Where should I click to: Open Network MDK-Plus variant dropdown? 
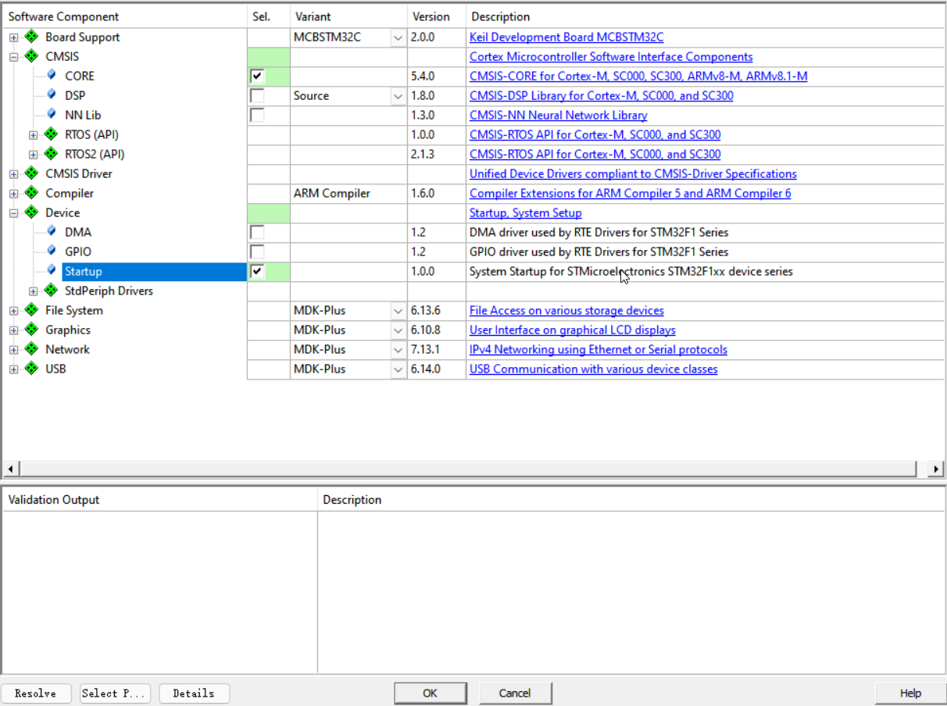coord(398,350)
